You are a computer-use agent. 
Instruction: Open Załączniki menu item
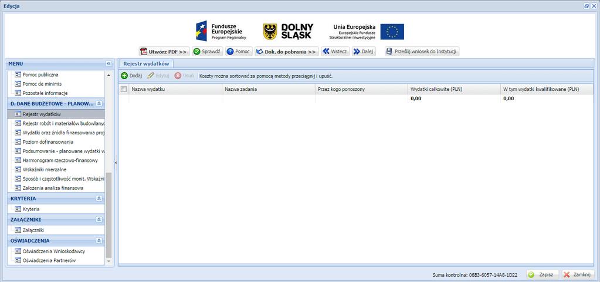(x=29, y=230)
